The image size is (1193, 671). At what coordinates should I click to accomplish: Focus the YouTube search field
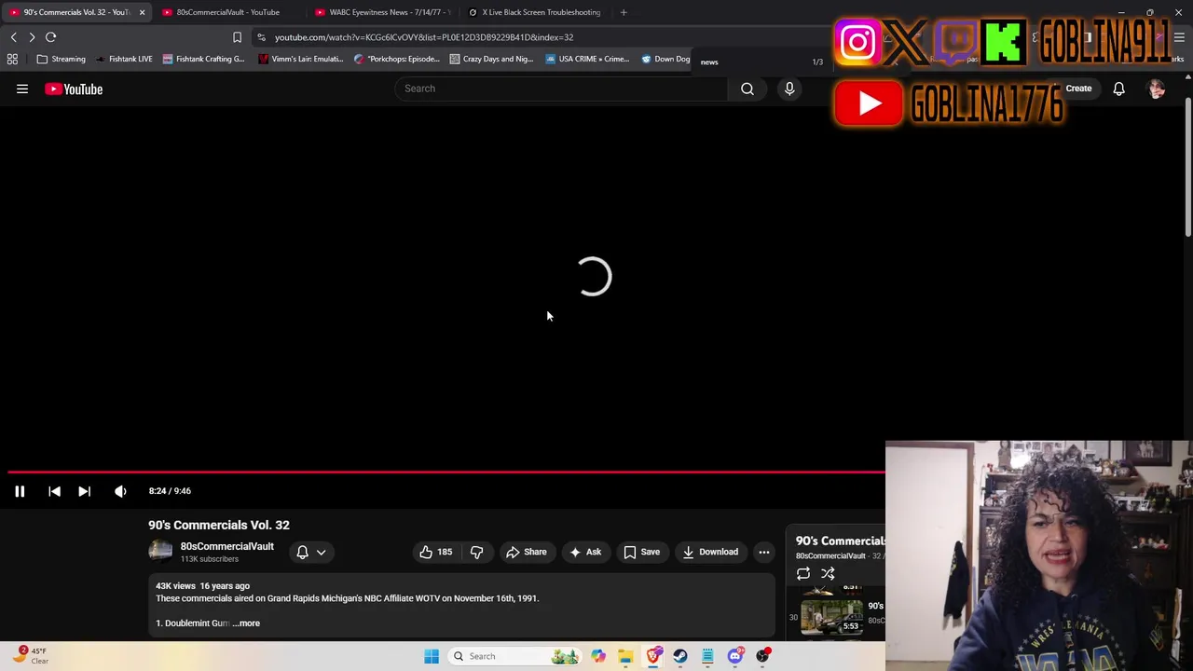[x=560, y=89]
